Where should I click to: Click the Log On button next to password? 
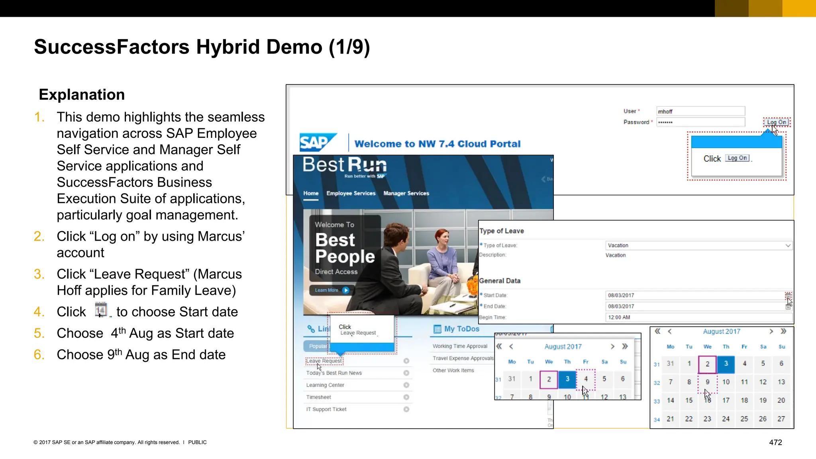point(777,122)
